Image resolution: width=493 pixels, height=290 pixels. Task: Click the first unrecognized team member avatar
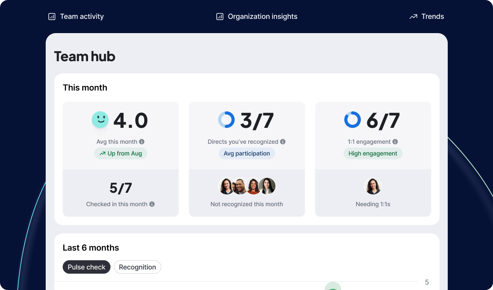coord(225,186)
